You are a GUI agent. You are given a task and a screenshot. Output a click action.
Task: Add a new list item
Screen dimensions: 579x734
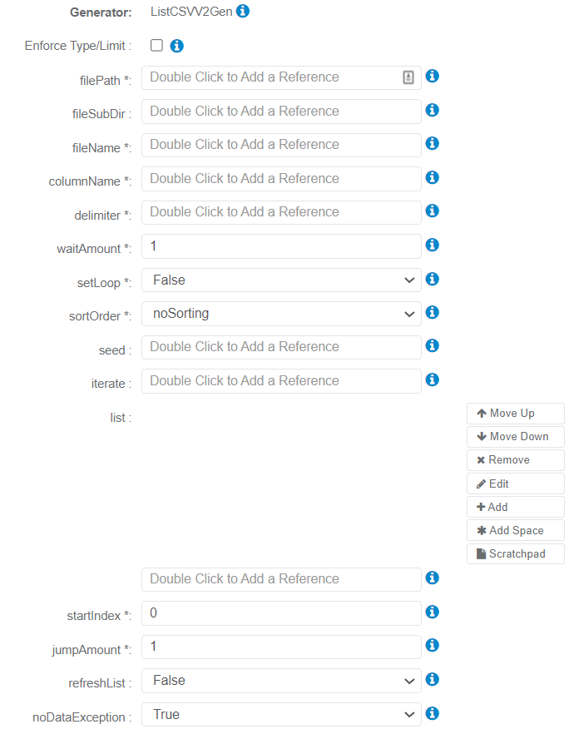[x=515, y=507]
